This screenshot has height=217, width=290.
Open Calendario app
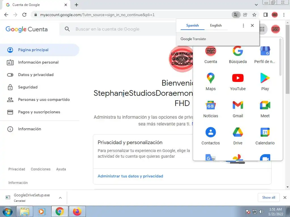265,136
